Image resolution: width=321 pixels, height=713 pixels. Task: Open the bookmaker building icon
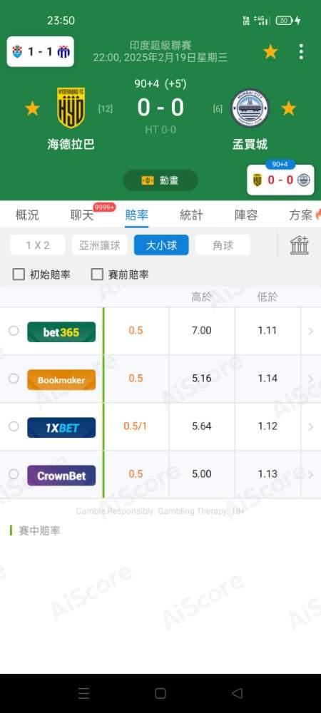coord(300,245)
